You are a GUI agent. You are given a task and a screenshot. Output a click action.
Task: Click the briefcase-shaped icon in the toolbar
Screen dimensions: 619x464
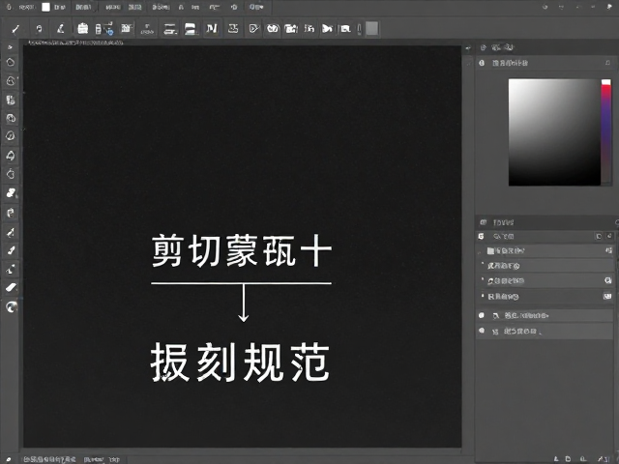82,28
